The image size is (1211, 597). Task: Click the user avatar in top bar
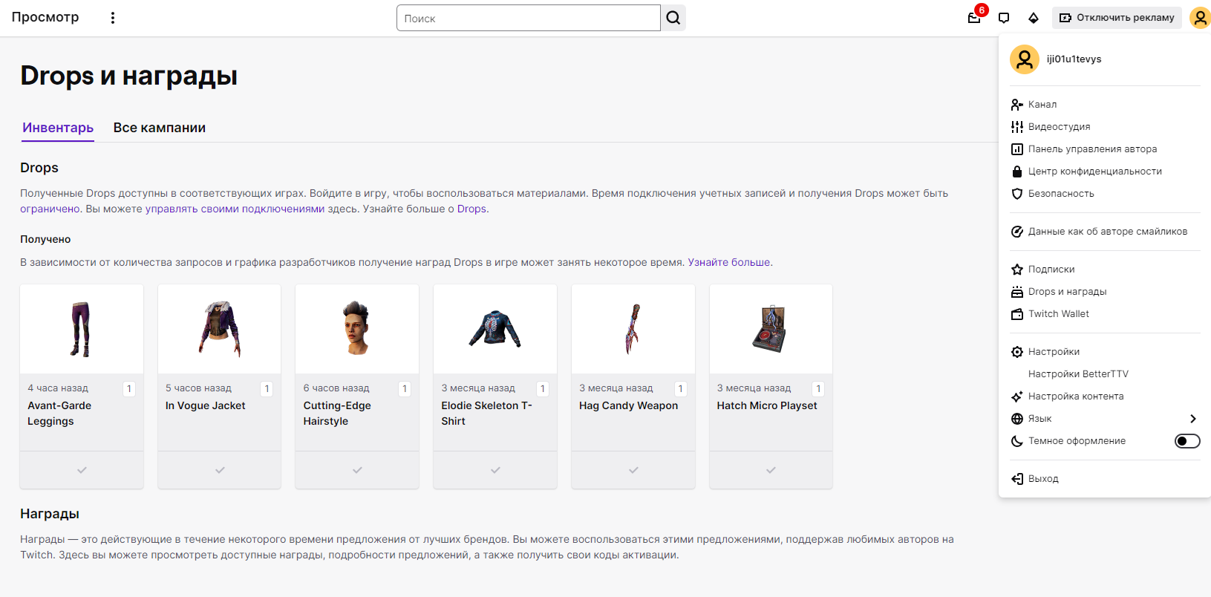[x=1200, y=18]
